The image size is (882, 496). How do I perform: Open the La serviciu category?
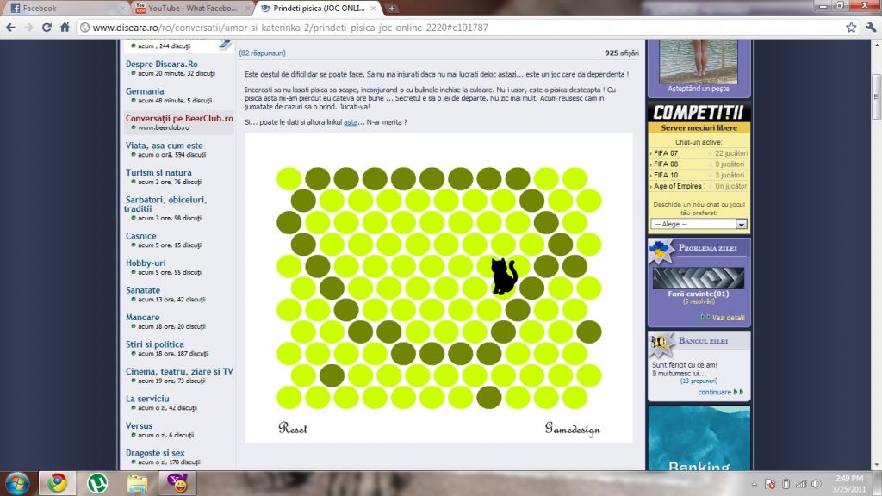click(147, 399)
